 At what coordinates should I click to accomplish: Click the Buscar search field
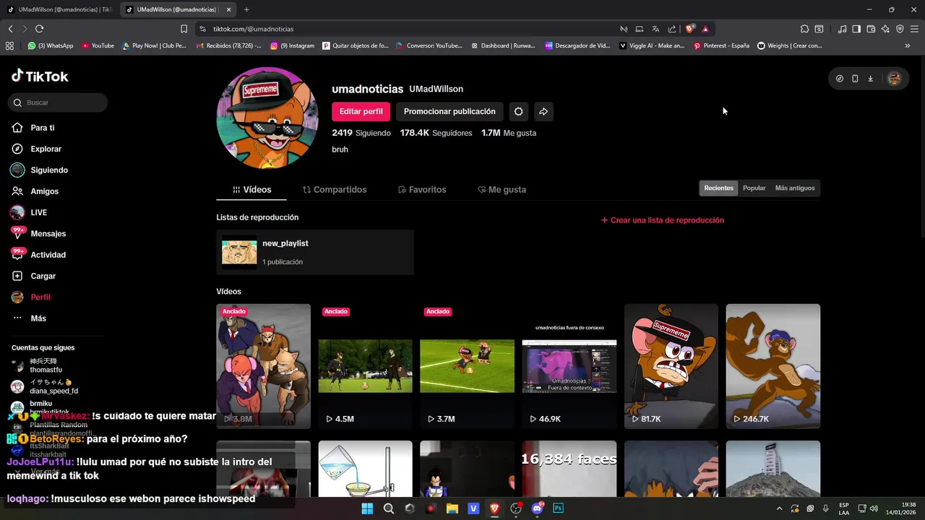tap(58, 103)
